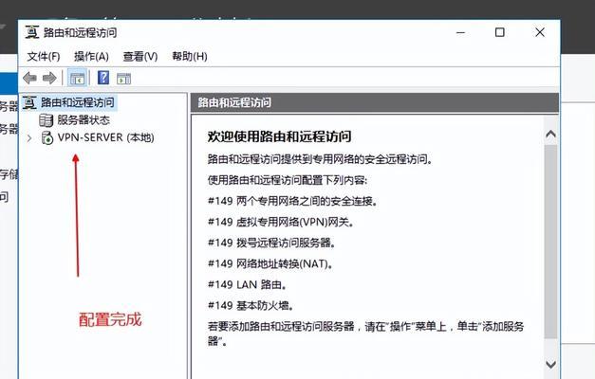Image resolution: width=595 pixels, height=379 pixels.
Task: Select VPN-SERVER (本地) tree label
Action: [106, 137]
